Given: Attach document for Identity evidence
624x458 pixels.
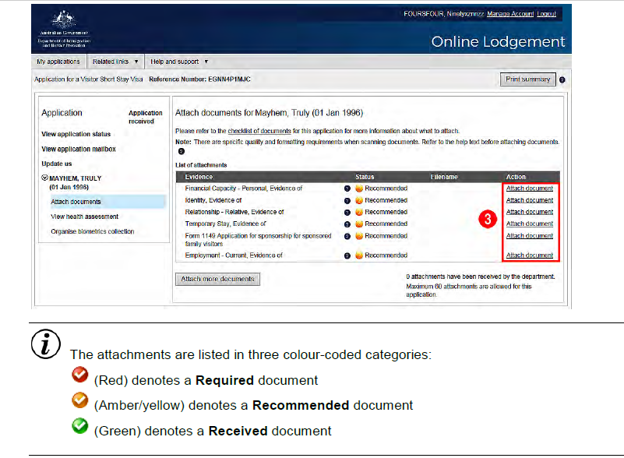Looking at the screenshot, I should click(530, 200).
